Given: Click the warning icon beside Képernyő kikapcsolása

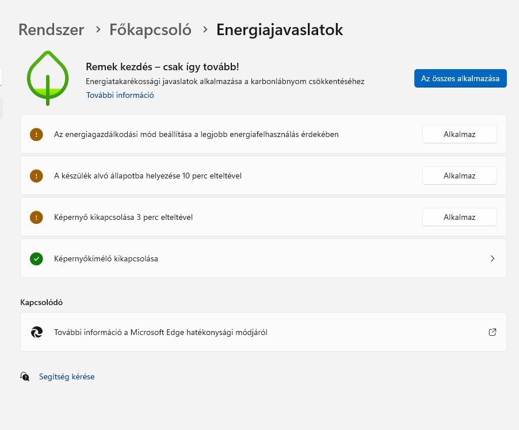Looking at the screenshot, I should pos(37,217).
